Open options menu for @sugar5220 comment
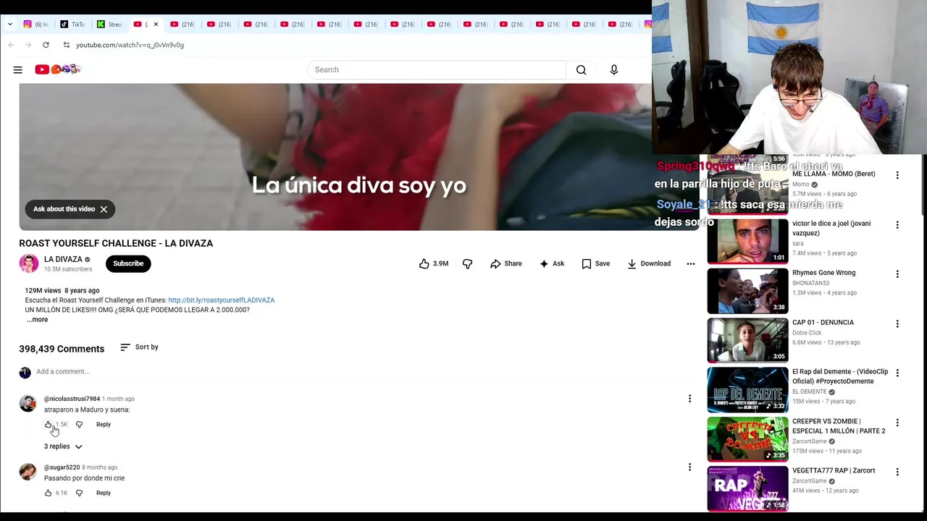The image size is (927, 521). [689, 467]
